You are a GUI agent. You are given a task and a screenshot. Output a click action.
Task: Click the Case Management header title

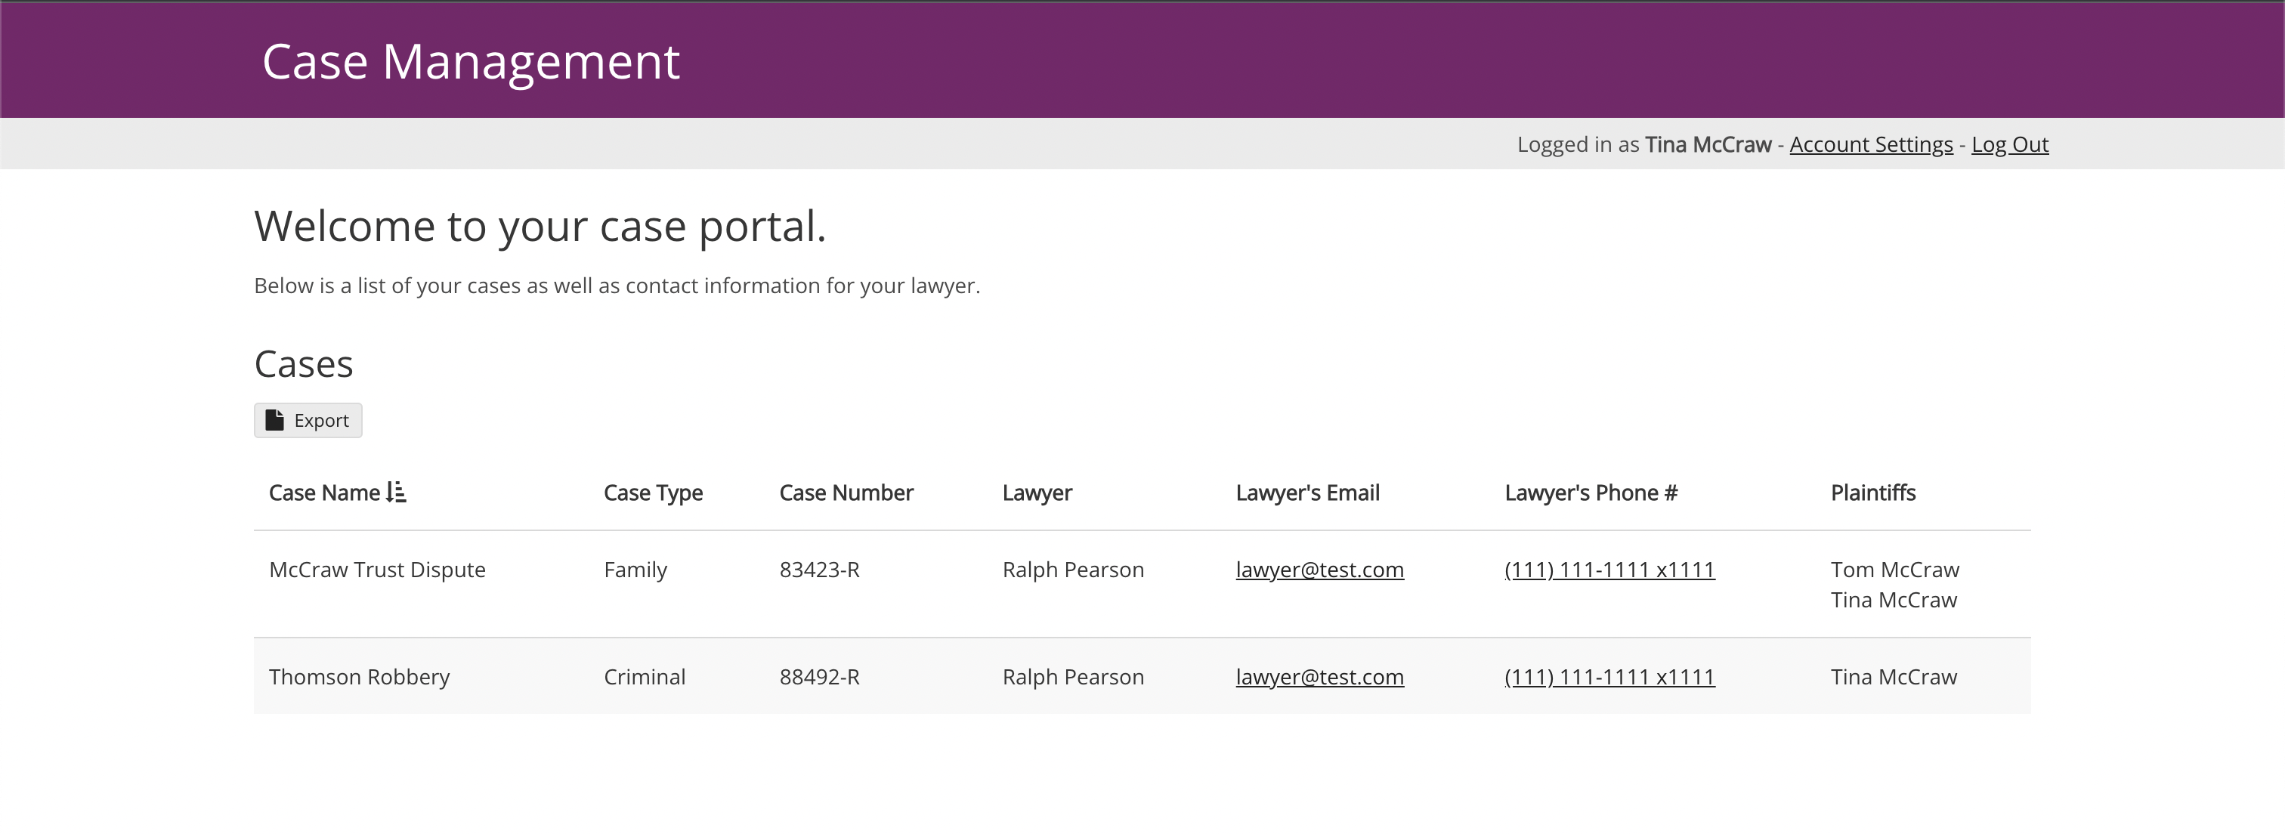click(x=470, y=62)
